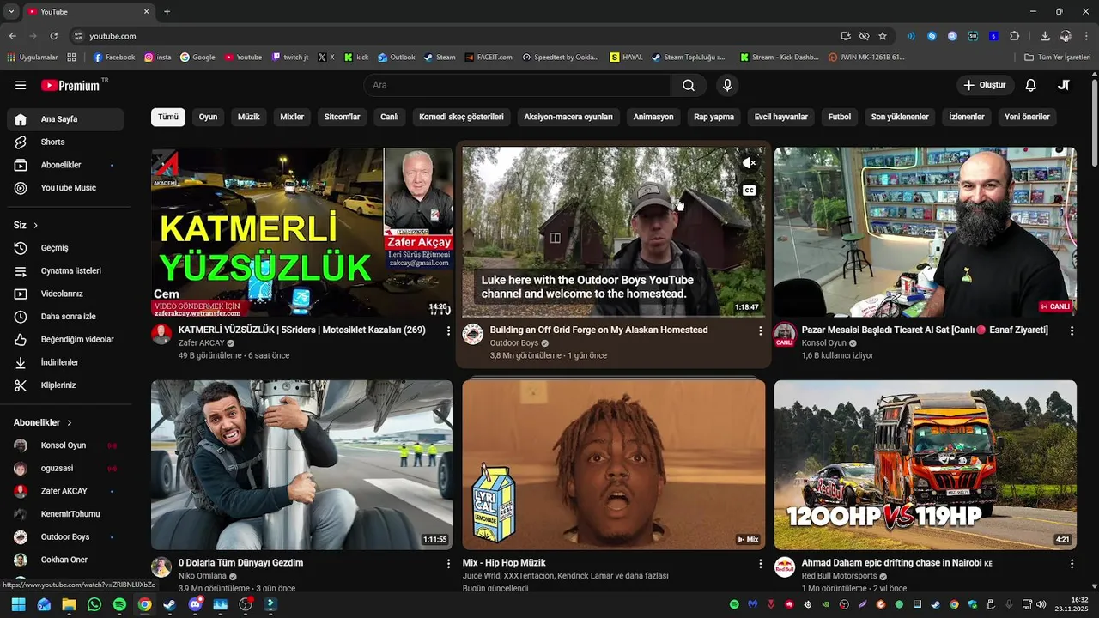The image size is (1099, 618).
Task: Unmute the Outdoor Boys preview video
Action: 750,162
